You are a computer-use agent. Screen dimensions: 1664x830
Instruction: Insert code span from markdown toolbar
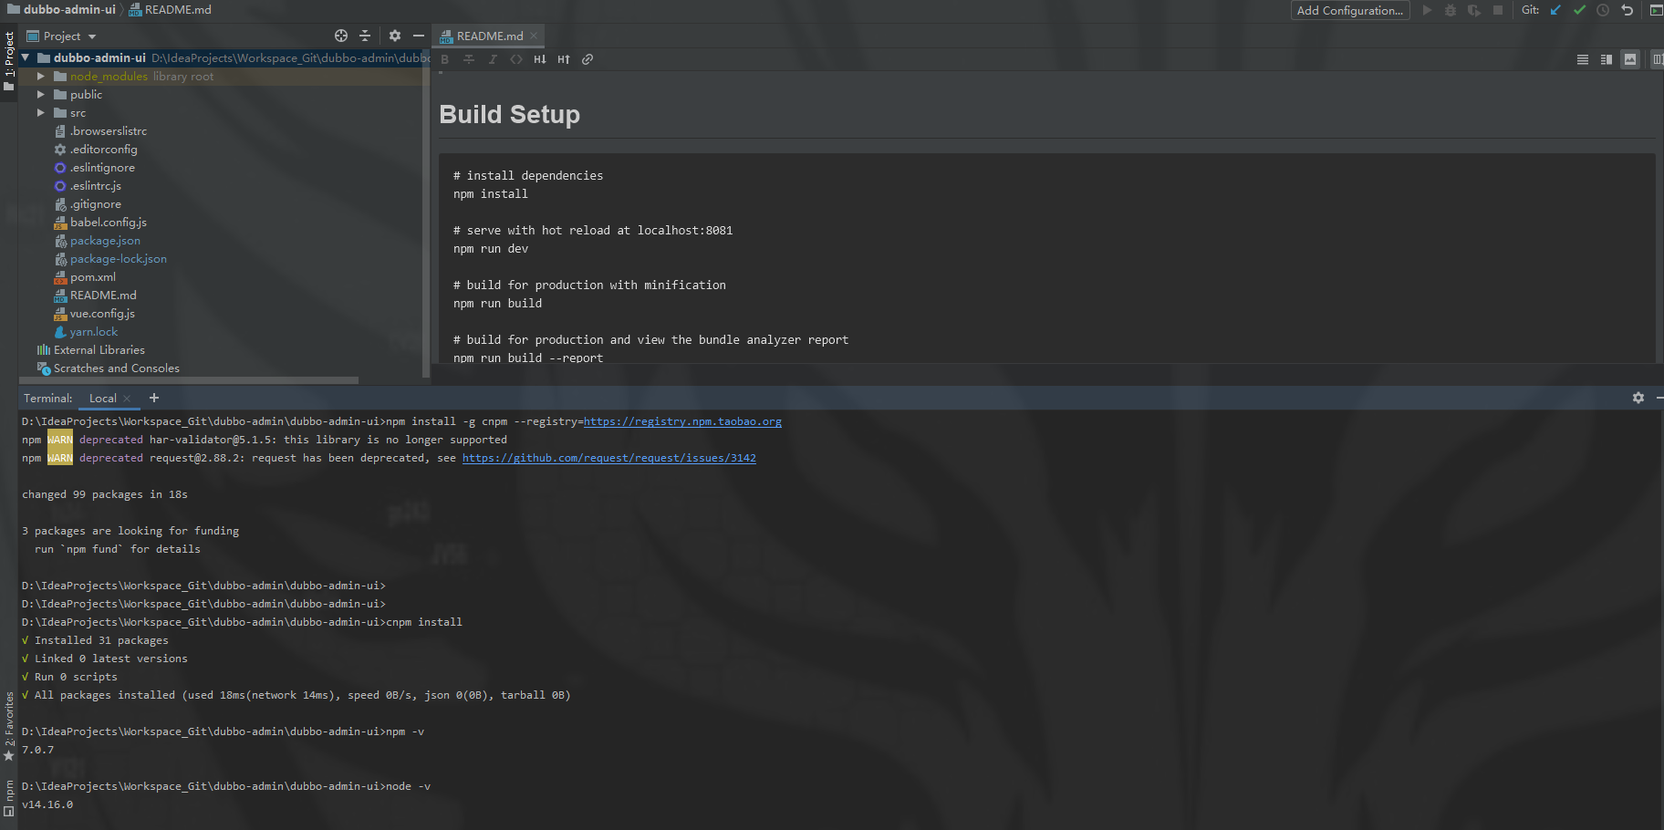[x=516, y=59]
